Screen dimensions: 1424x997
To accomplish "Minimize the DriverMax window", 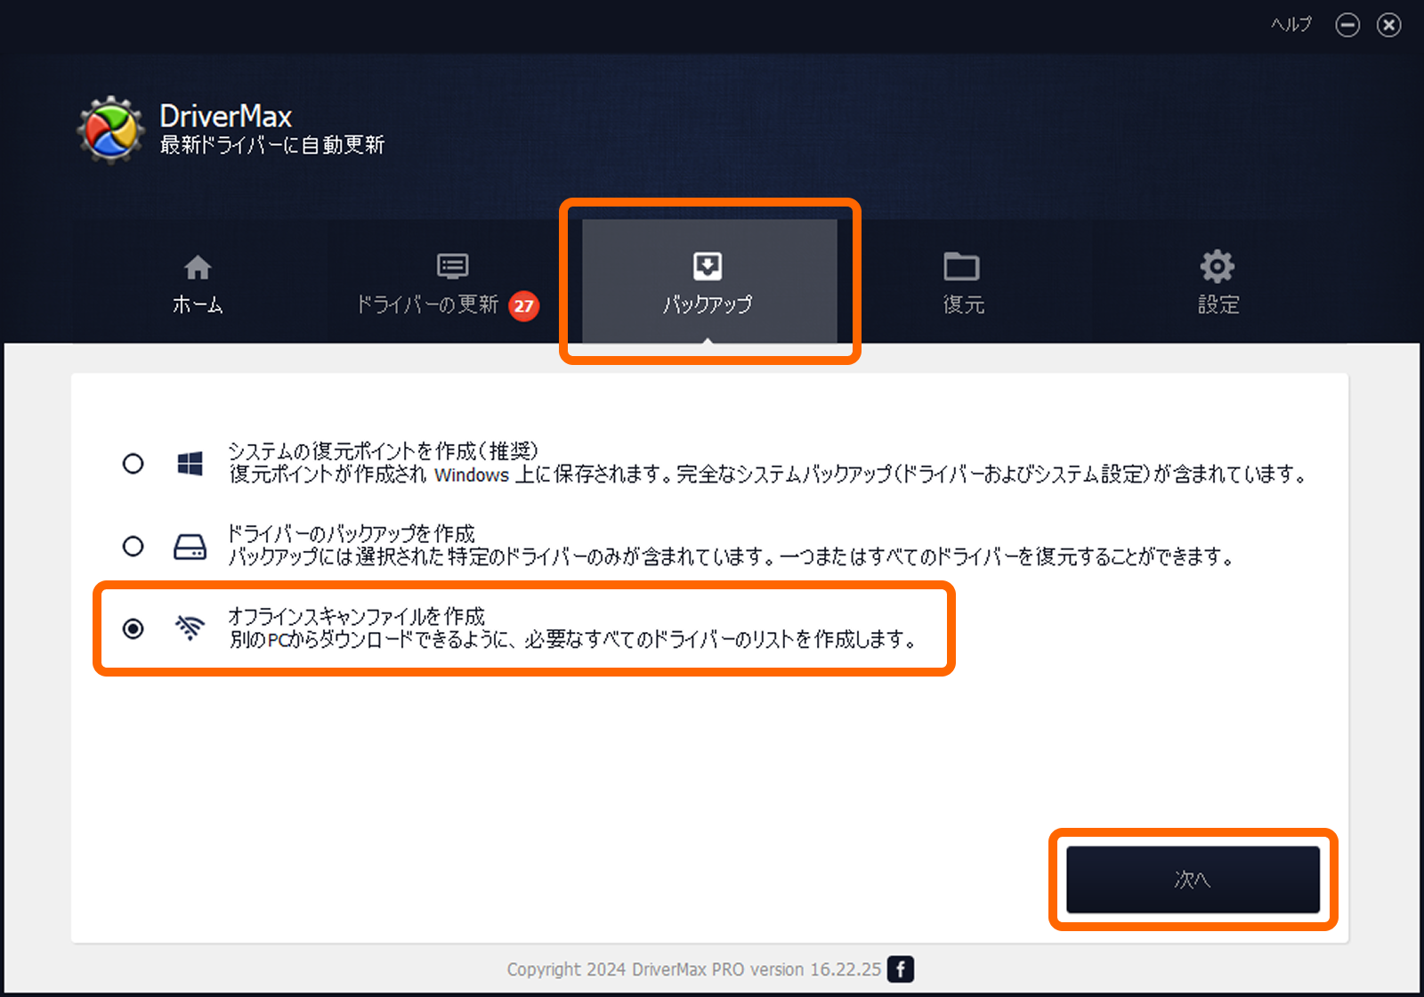I will coord(1347,25).
